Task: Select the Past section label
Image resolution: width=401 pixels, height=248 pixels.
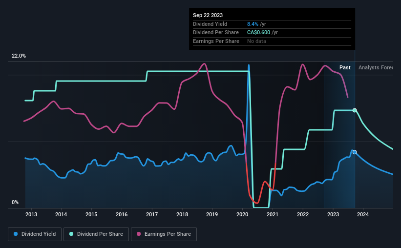Action: 345,67
